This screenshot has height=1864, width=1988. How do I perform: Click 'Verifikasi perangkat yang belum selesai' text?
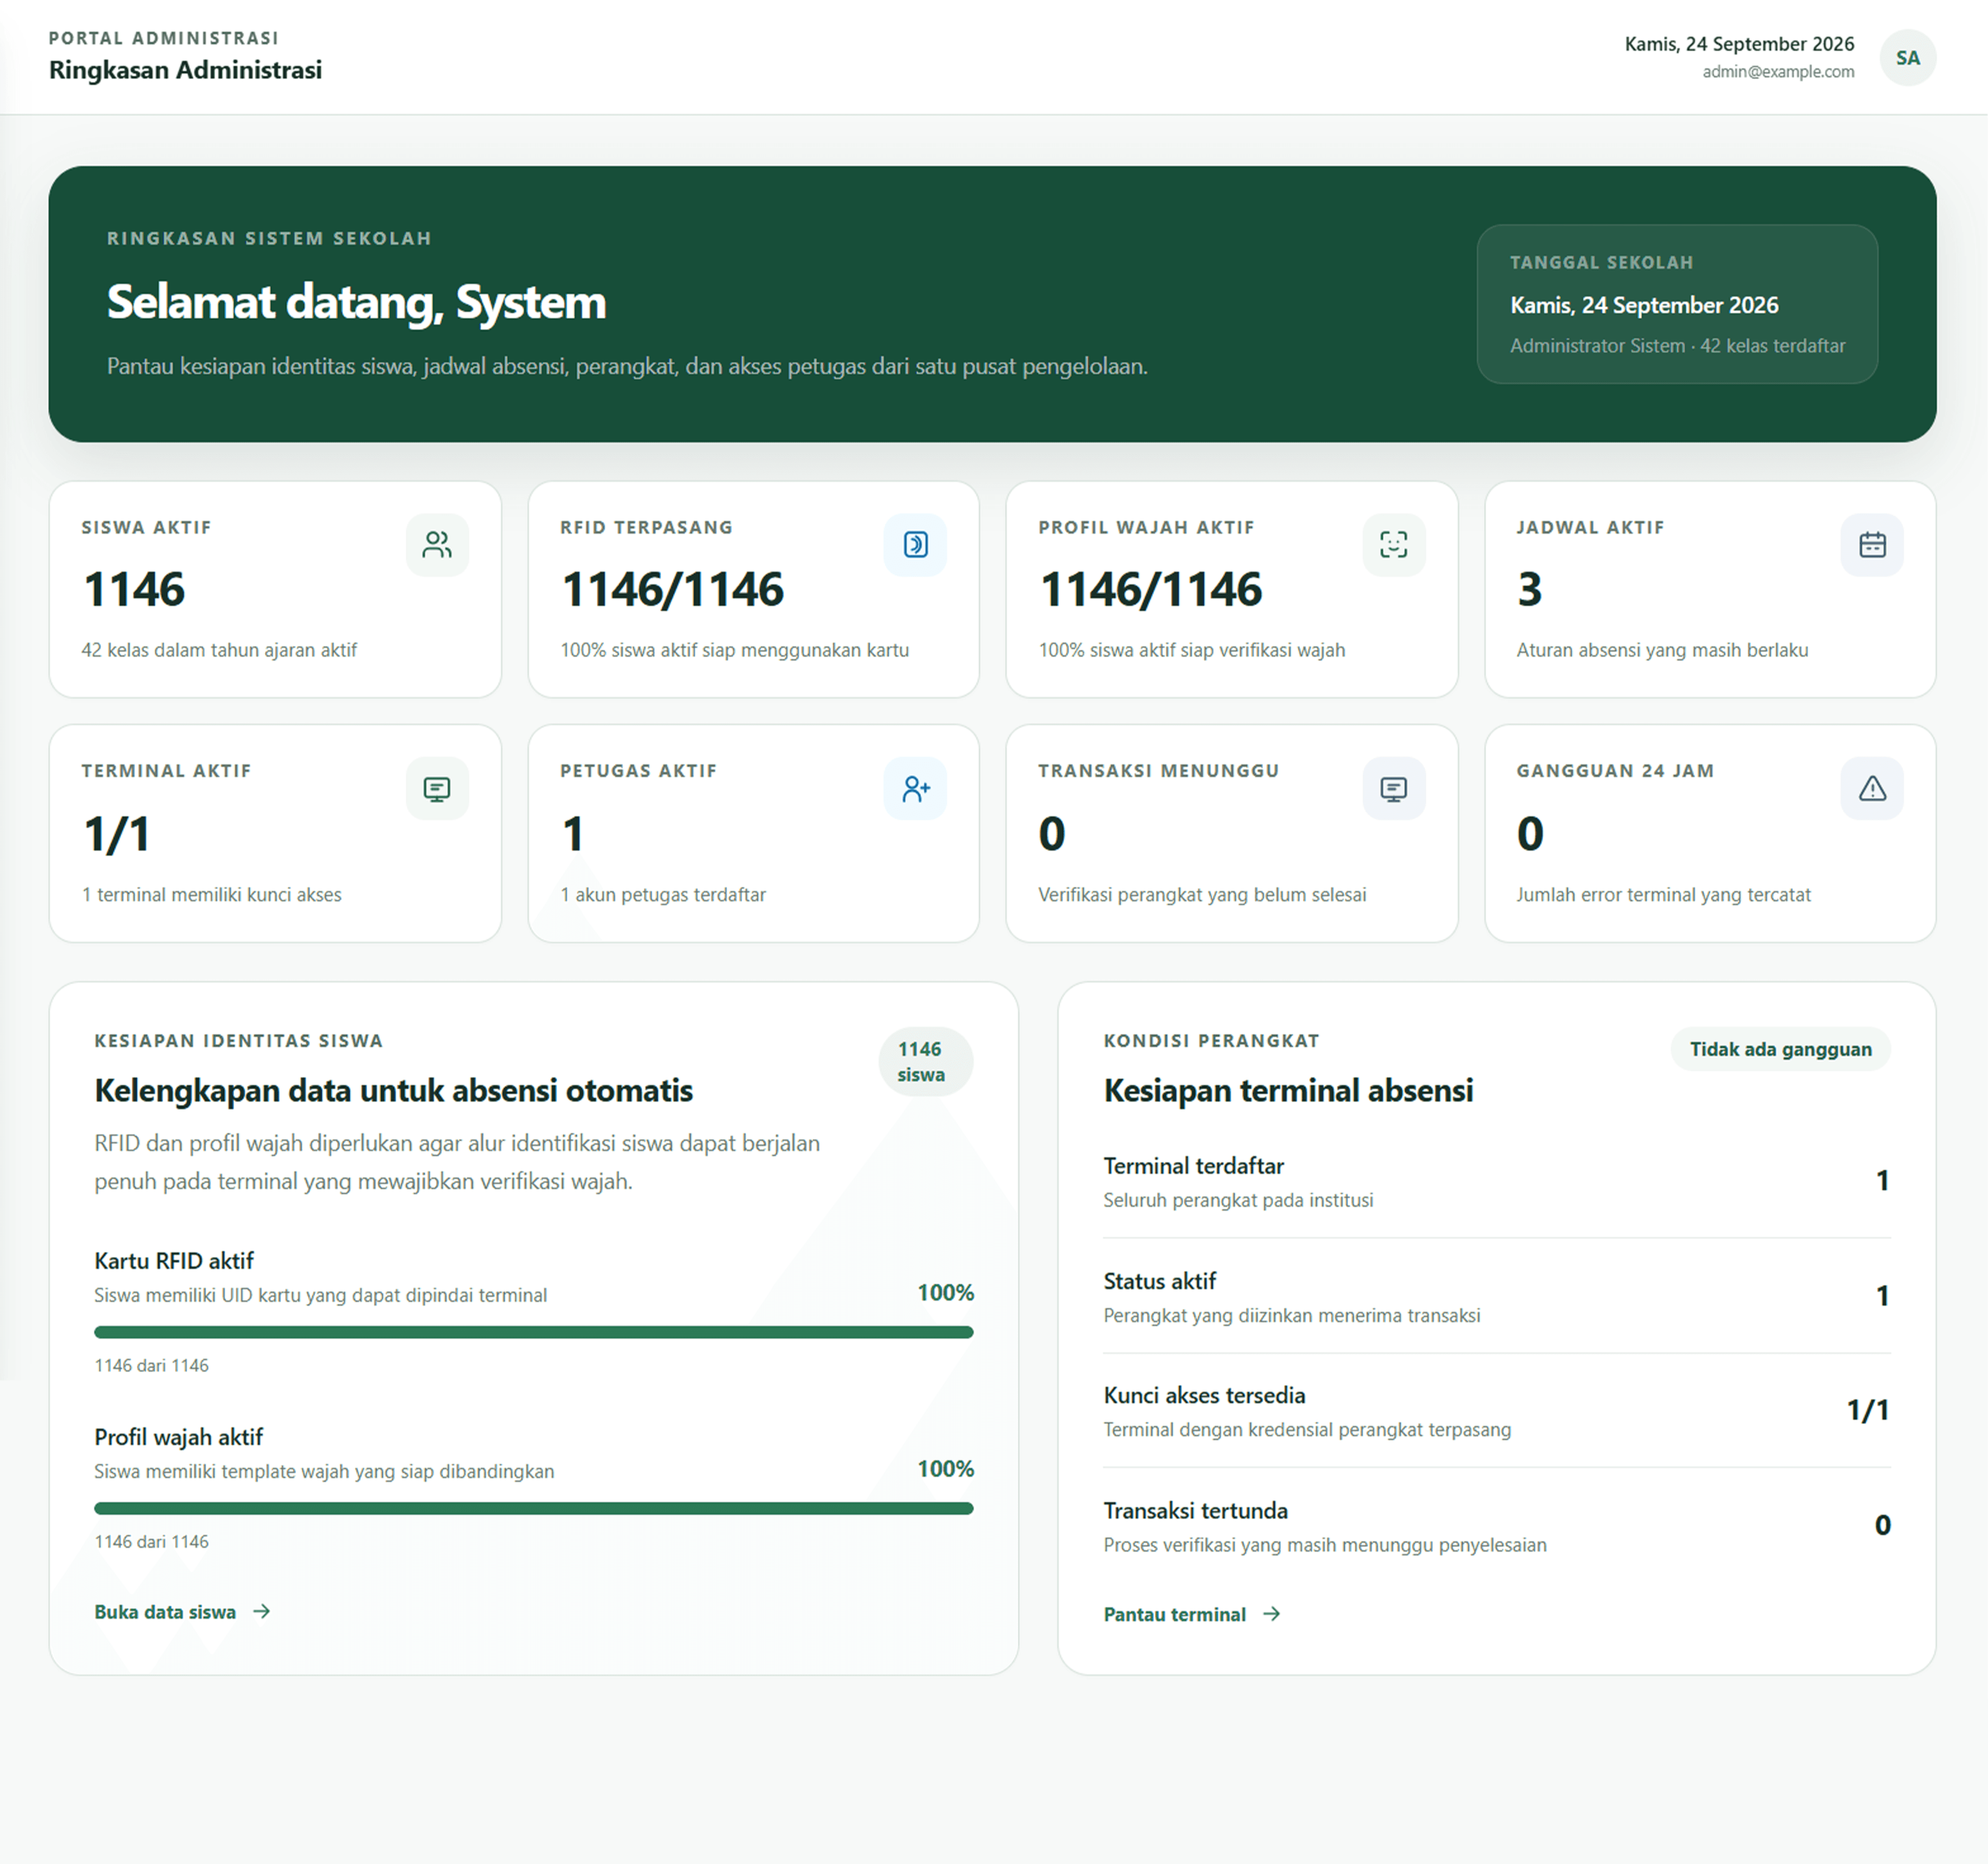click(x=1202, y=895)
